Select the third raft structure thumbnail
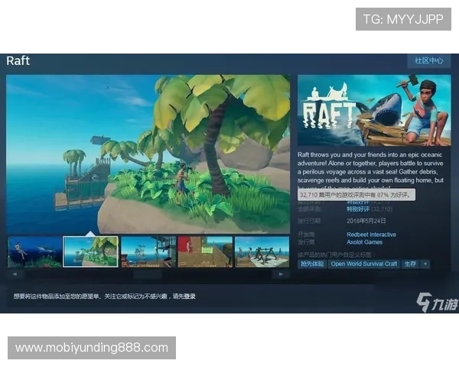This screenshot has width=459, height=367. point(148,252)
